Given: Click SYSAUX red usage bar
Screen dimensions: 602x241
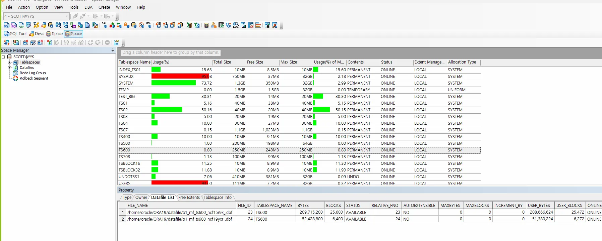Looking at the screenshot, I should (180, 76).
